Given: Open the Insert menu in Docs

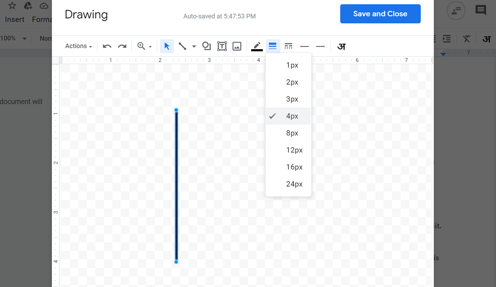Looking at the screenshot, I should pos(14,19).
